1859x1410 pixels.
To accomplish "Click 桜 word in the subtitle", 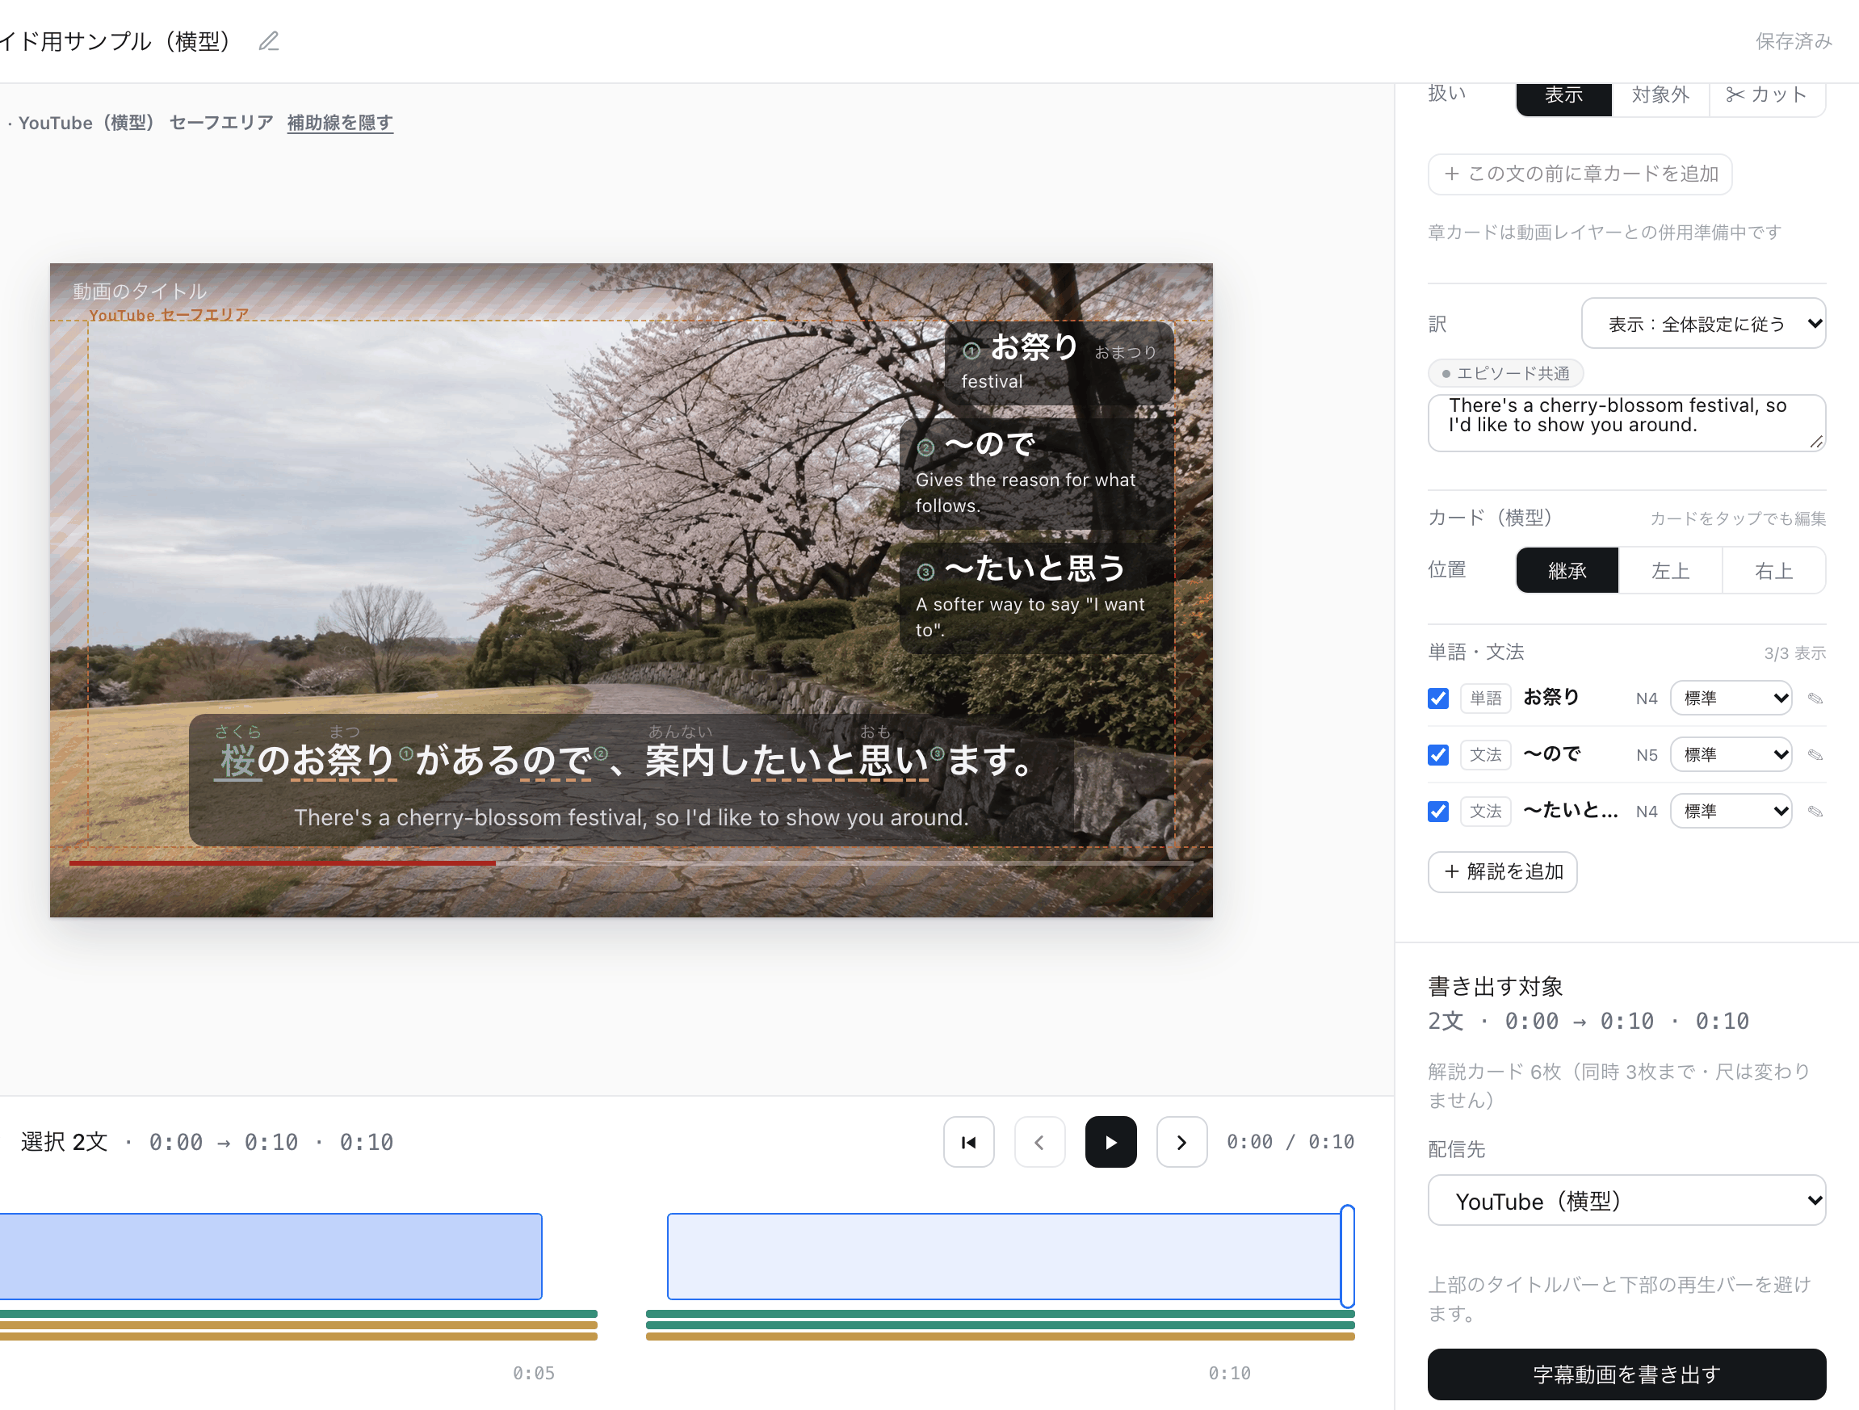I will (237, 761).
